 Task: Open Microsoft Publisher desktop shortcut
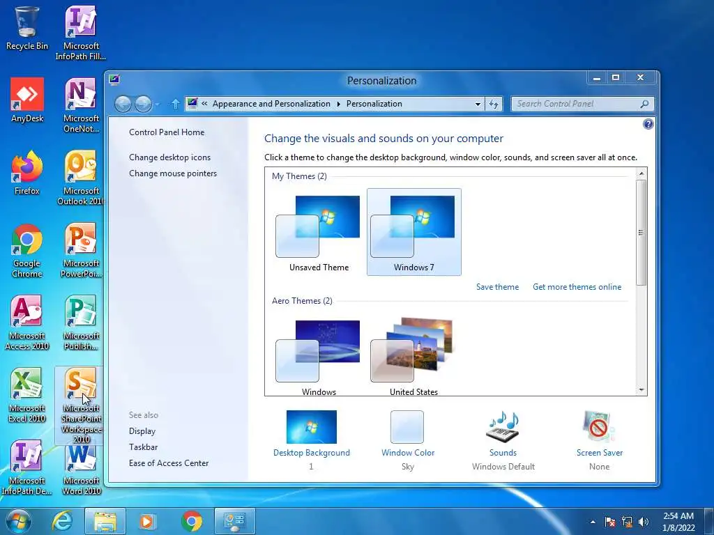click(x=81, y=323)
